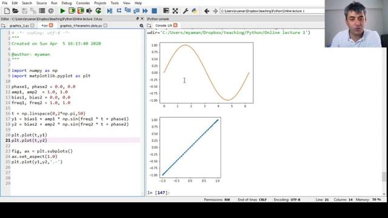388x218 pixels.
Task: Click 'Encoding: UTF-8' in status bar
Action: pyautogui.click(x=287, y=199)
